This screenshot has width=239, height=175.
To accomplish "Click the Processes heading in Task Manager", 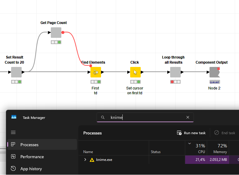I will point(93,133).
